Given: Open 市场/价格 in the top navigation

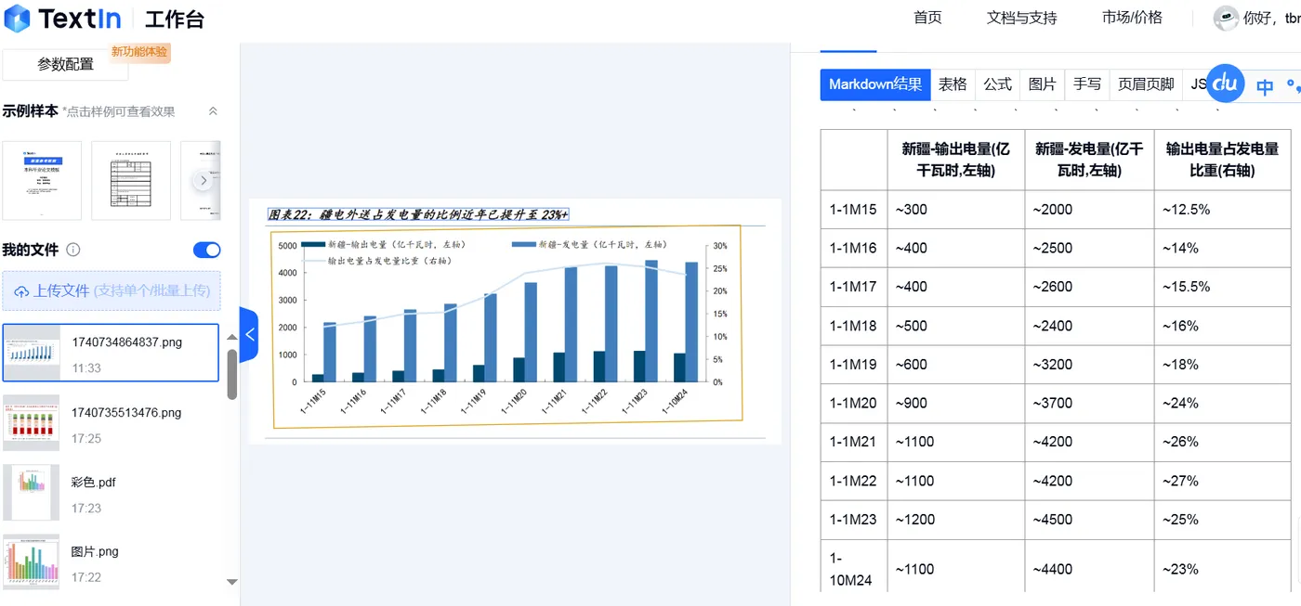Looking at the screenshot, I should click(1132, 18).
